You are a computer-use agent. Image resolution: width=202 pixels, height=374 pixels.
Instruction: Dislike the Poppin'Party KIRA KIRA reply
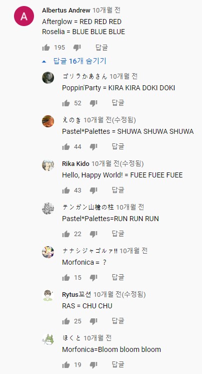click(93, 103)
